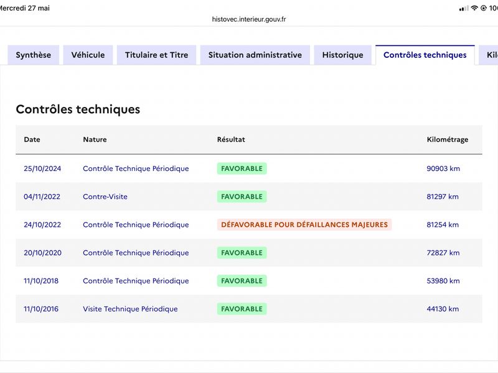Switch to the Véhicule tab

click(88, 55)
